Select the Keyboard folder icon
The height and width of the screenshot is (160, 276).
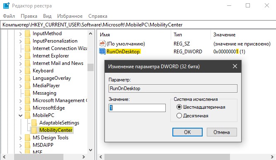27,71
